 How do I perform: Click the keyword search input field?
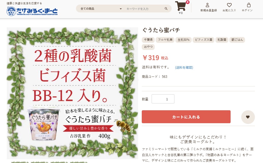click(144, 9)
